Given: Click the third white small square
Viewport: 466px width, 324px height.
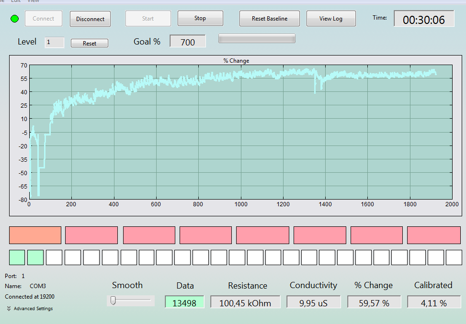Looking at the screenshot, I should pos(91,257).
